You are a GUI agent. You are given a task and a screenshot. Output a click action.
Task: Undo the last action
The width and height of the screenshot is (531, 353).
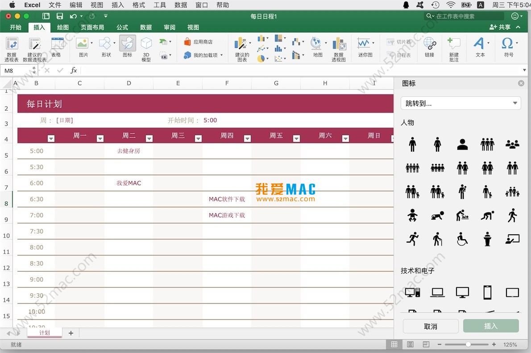pyautogui.click(x=73, y=16)
